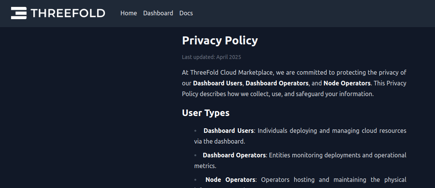435x188 pixels.
Task: Click the 'Last updated: April 2025' text
Action: point(212,57)
